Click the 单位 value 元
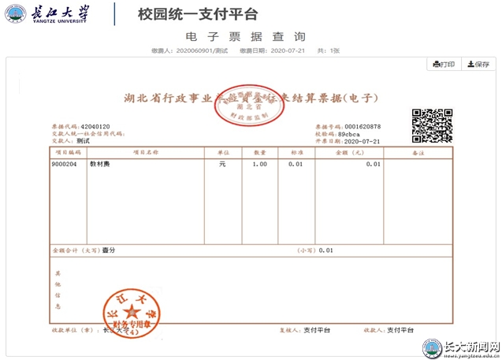This screenshot has height=360, width=502. [x=222, y=164]
